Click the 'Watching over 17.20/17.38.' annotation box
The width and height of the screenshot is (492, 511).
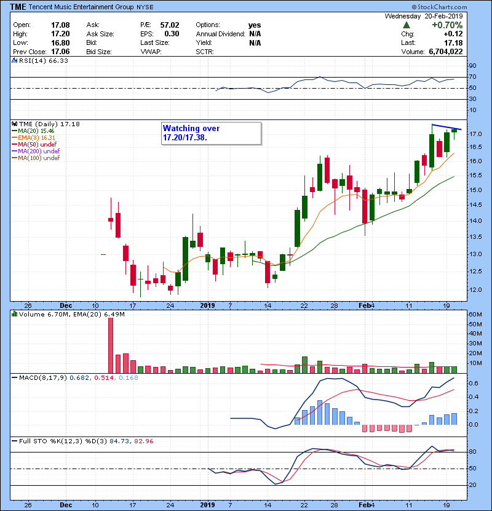[x=212, y=133]
